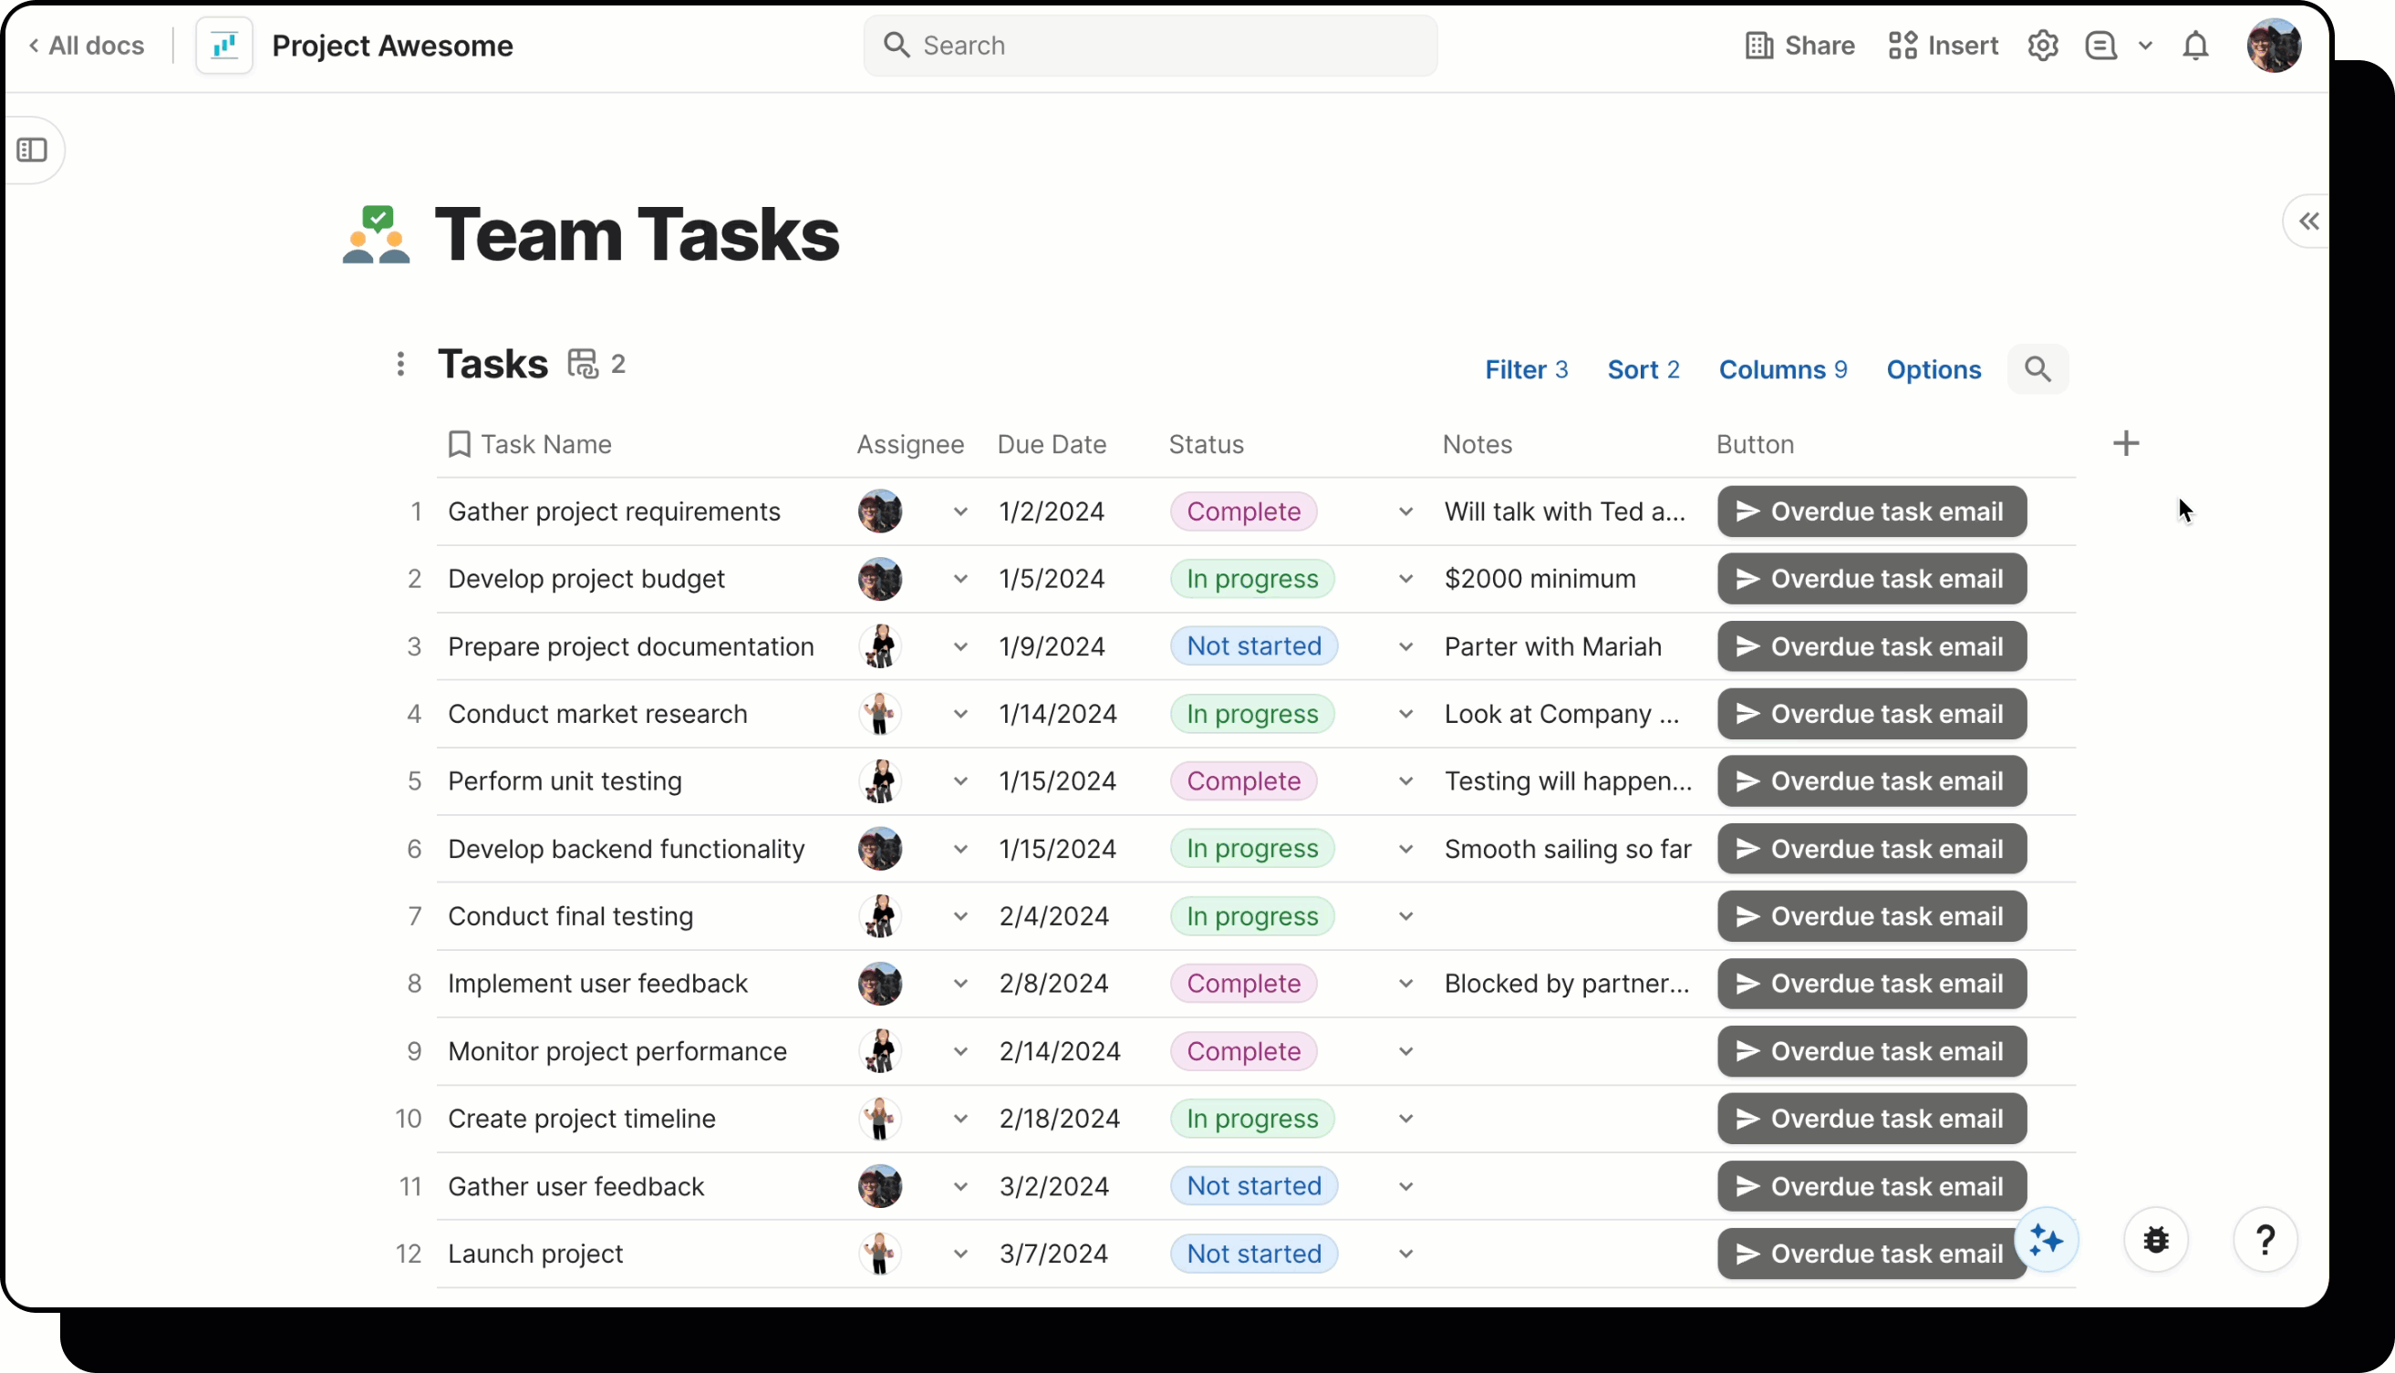Click the table search magnifier icon
The width and height of the screenshot is (2395, 1373).
pyautogui.click(x=2037, y=369)
